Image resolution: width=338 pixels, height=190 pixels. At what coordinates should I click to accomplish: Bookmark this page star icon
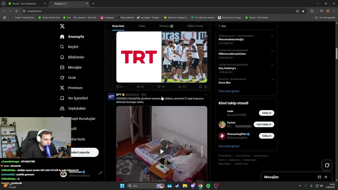click(x=303, y=11)
